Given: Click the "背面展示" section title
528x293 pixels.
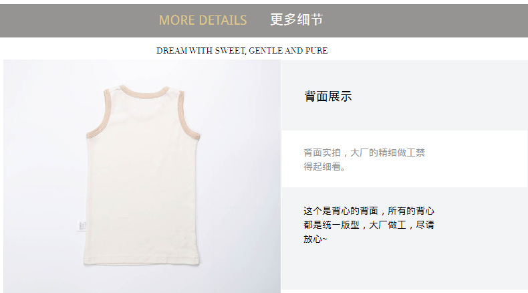Looking at the screenshot, I should (x=328, y=96).
